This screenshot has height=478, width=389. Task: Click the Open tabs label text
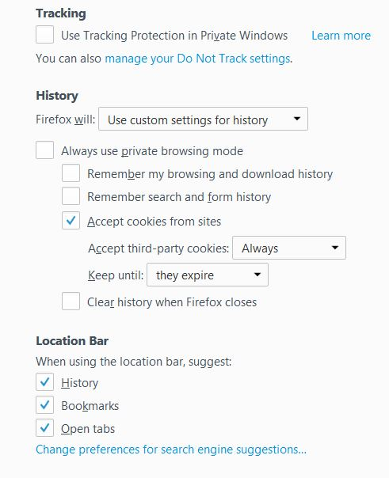pos(88,429)
